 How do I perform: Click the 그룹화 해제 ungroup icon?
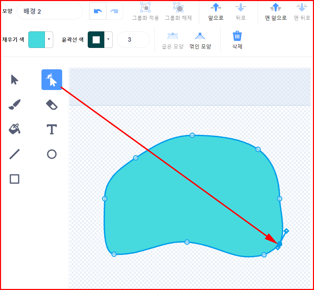pos(178,7)
